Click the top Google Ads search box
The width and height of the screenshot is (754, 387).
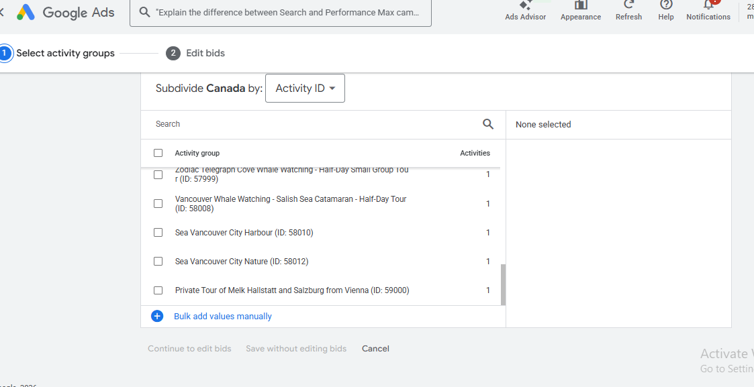click(x=281, y=13)
